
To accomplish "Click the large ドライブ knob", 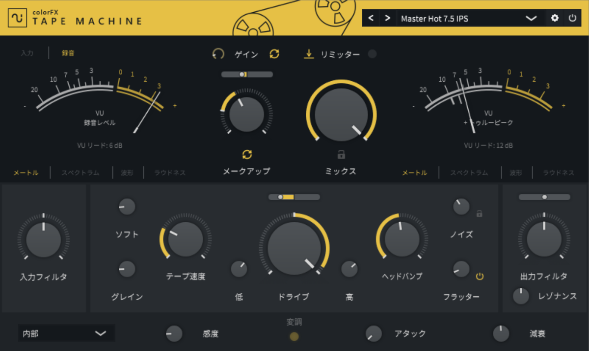I will pyautogui.click(x=294, y=249).
